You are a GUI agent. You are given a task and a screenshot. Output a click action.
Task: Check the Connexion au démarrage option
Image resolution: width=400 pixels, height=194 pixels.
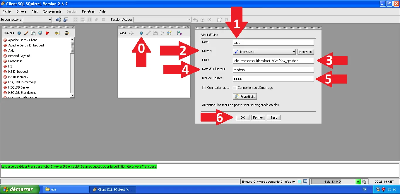click(x=235, y=87)
